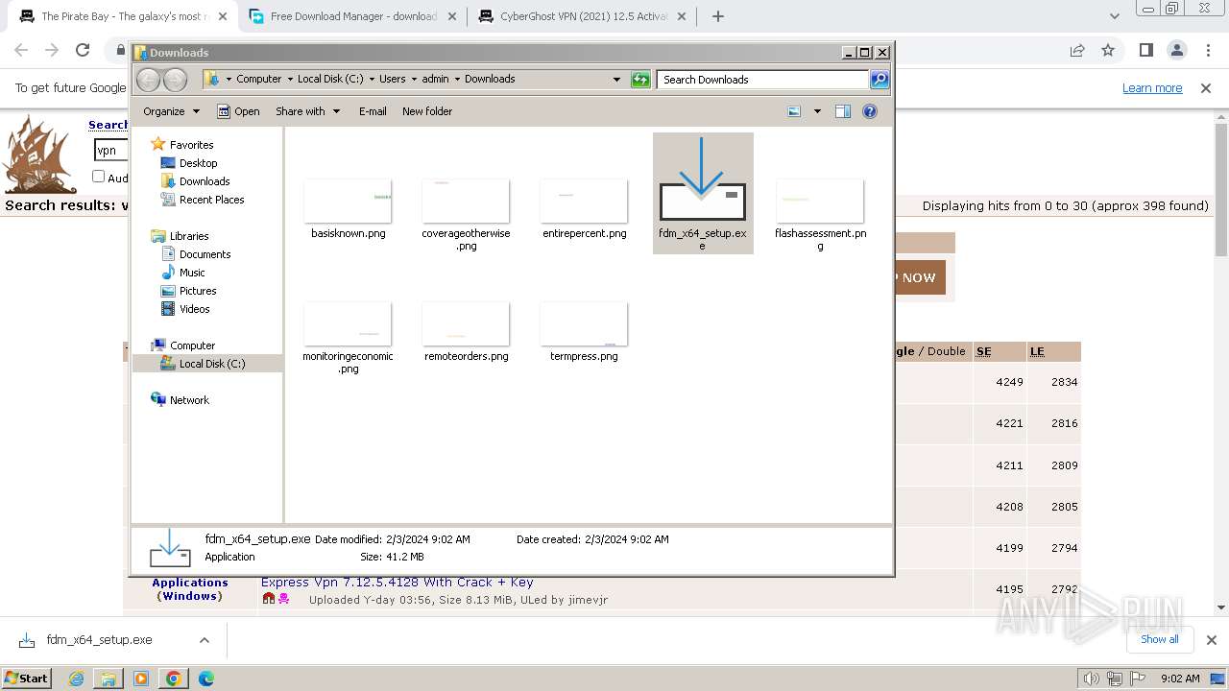Open download item options chevron

pyautogui.click(x=204, y=640)
